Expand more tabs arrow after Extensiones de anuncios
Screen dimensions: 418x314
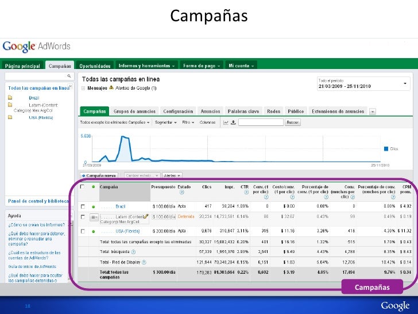373,112
